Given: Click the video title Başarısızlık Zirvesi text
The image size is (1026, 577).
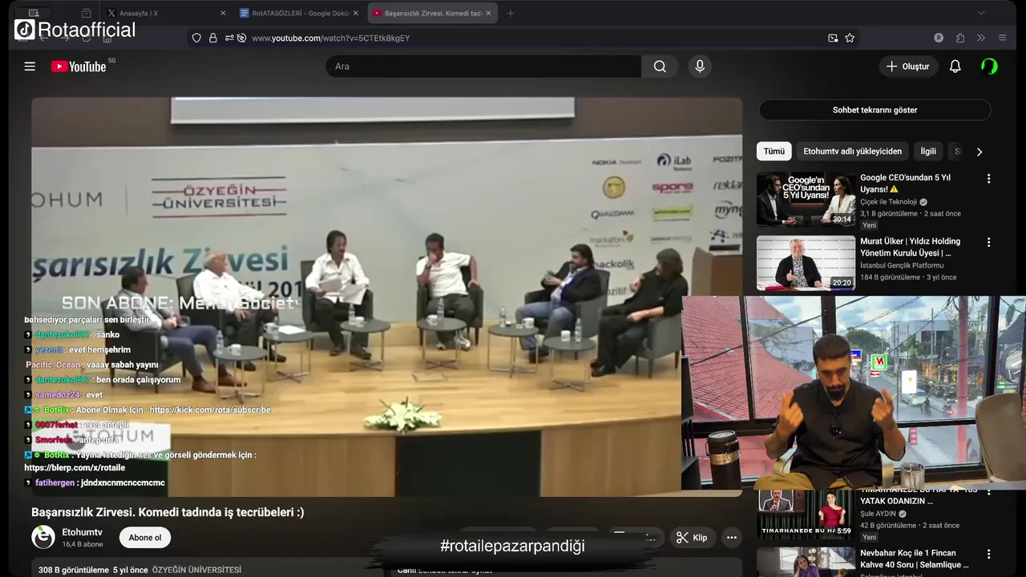Looking at the screenshot, I should click(168, 512).
